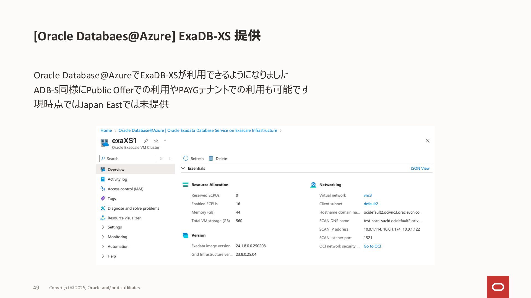Open the vnc3 virtual network link
The image size is (531, 298).
tap(368, 195)
